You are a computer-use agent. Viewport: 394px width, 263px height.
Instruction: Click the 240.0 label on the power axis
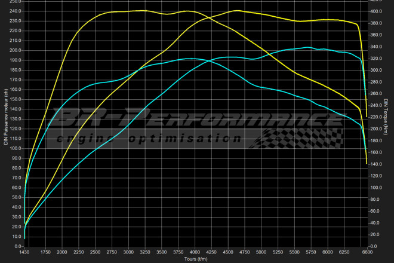[16, 11]
